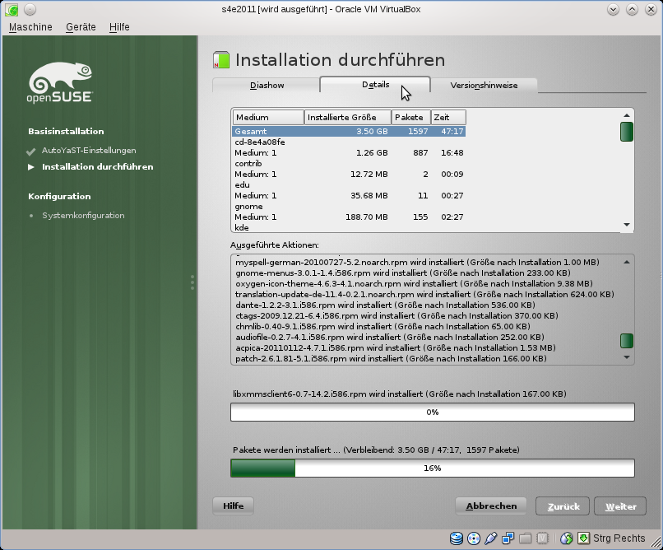Image resolution: width=663 pixels, height=550 pixels.
Task: Select the cd-8e4a08fe source row
Action: click(x=349, y=142)
